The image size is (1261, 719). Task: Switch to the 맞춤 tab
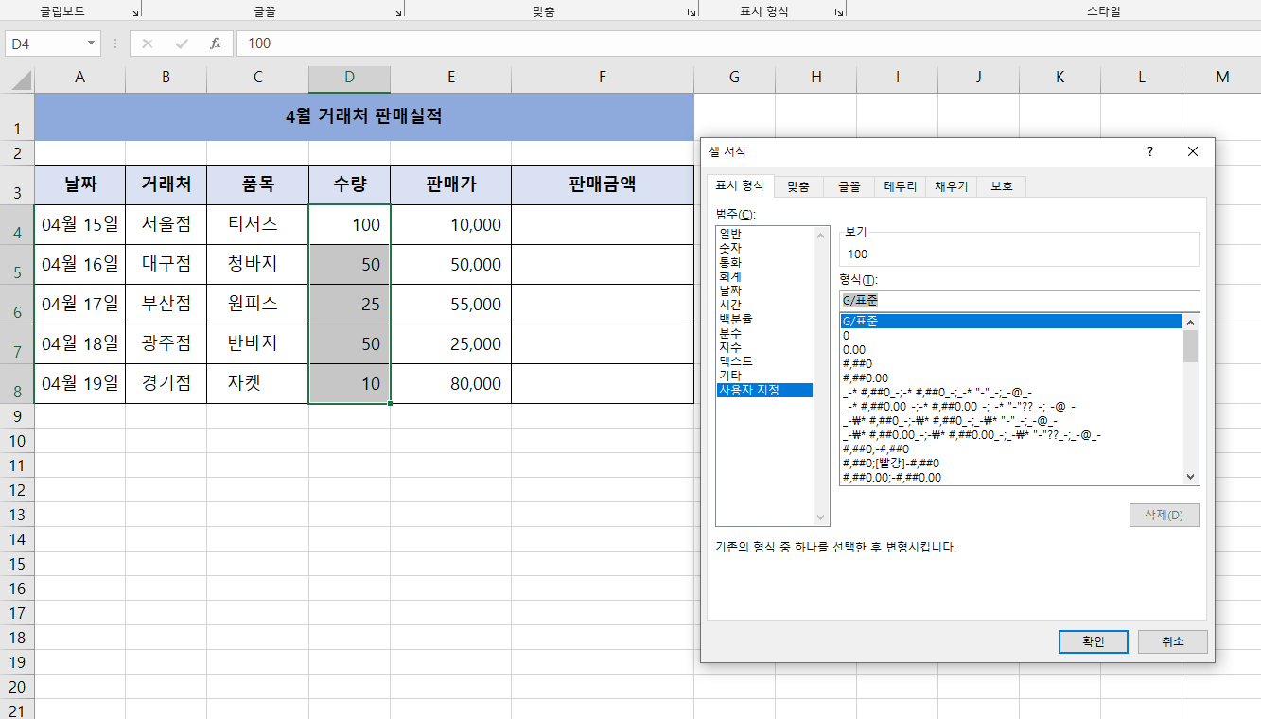pos(798,187)
